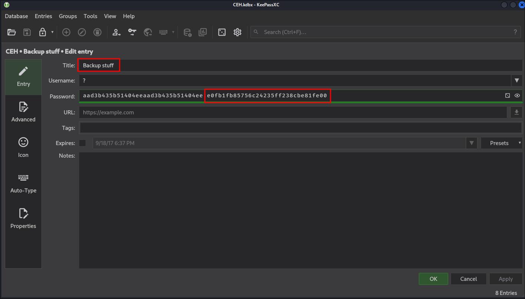
Task: Copy username to clipboard icon
Action: [x=117, y=32]
